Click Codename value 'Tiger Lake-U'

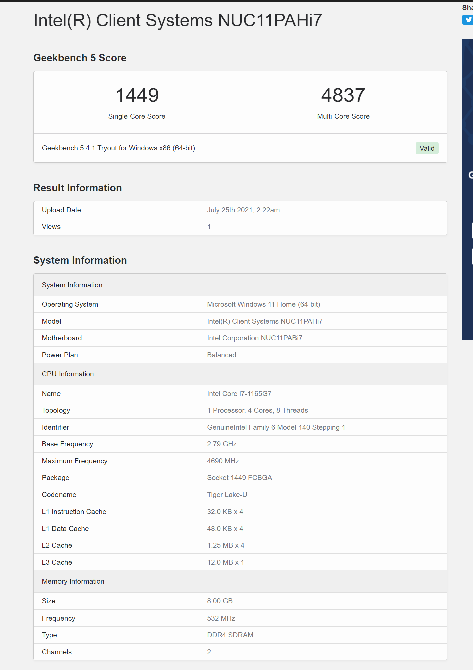tap(227, 495)
